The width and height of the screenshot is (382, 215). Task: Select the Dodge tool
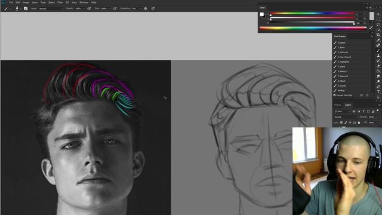[x=378, y=81]
